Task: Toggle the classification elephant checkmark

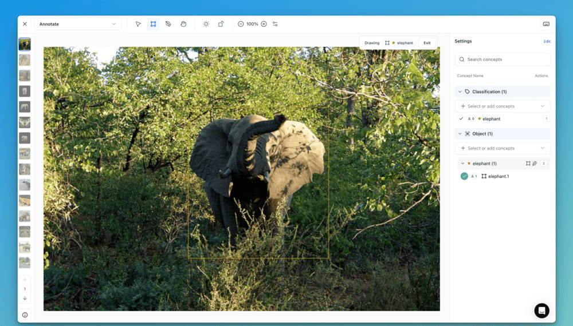Action: pos(461,119)
